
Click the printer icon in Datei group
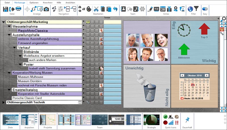18,9
